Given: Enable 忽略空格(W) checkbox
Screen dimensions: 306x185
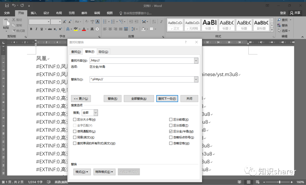Looking at the screenshot, I should click(x=171, y=144).
